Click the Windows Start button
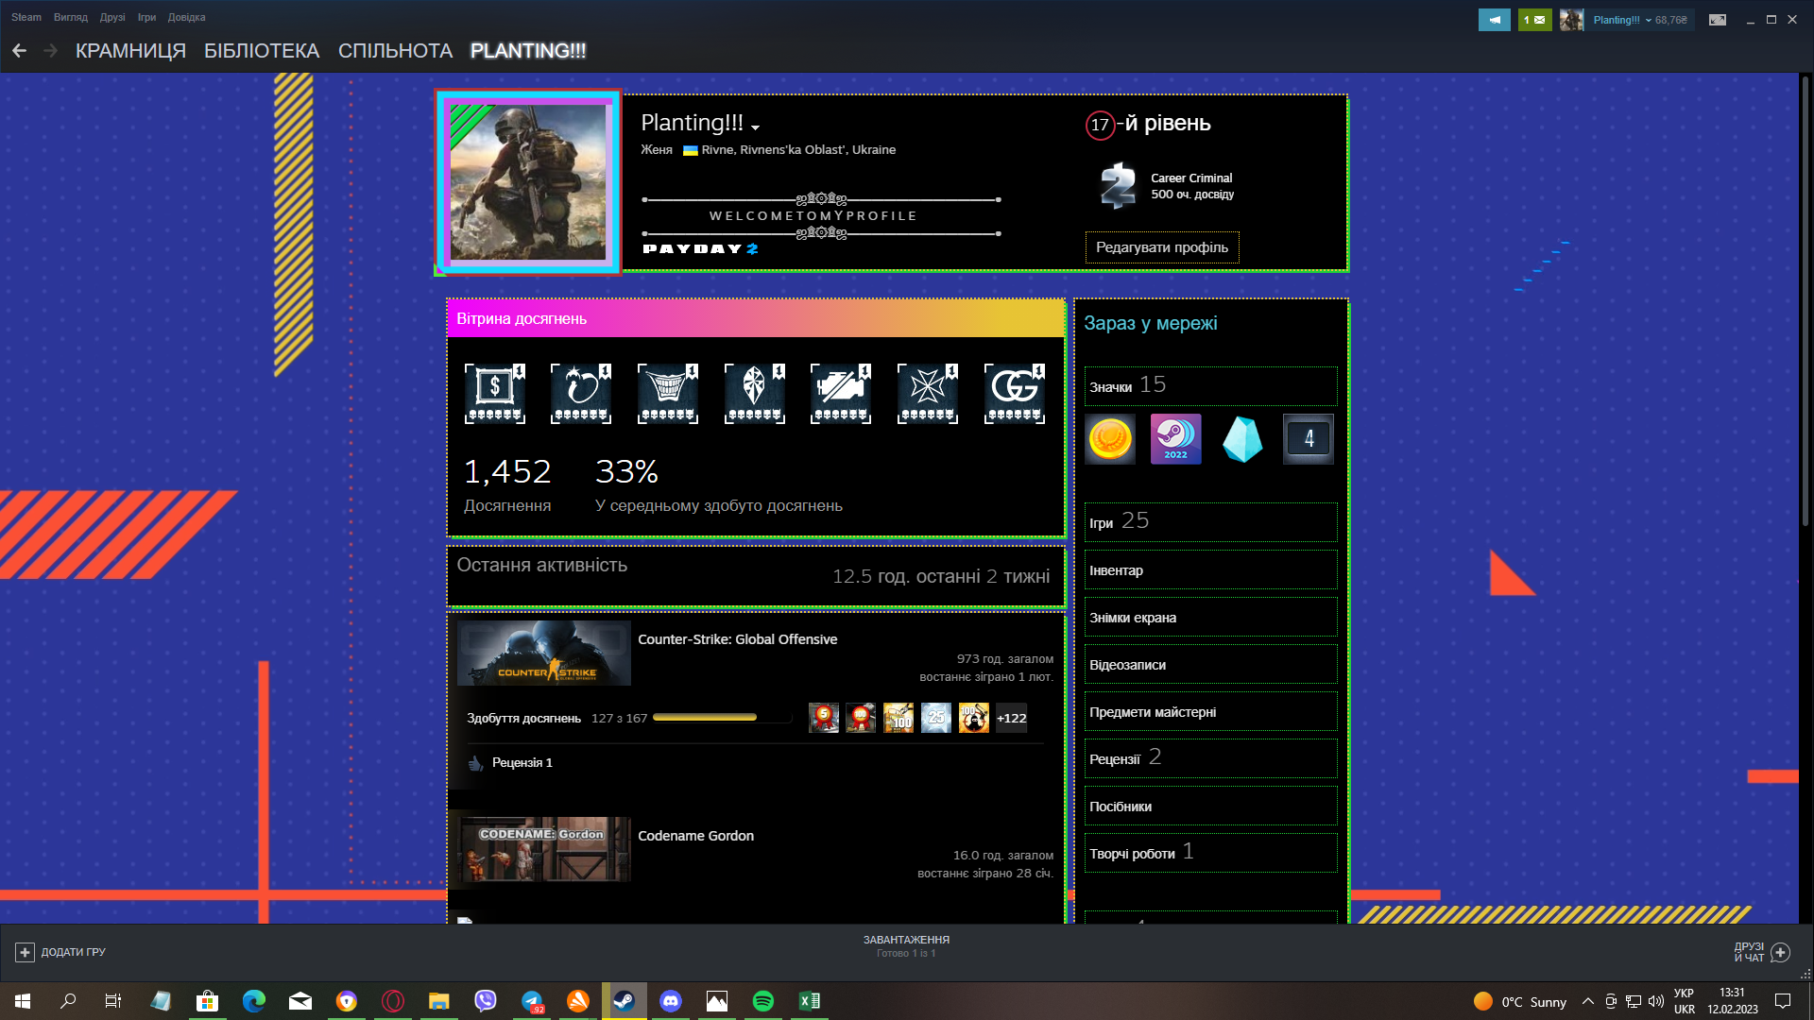The image size is (1814, 1020). click(23, 1001)
